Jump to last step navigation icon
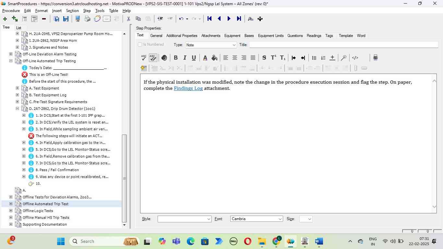The width and height of the screenshot is (443, 249). (x=239, y=19)
